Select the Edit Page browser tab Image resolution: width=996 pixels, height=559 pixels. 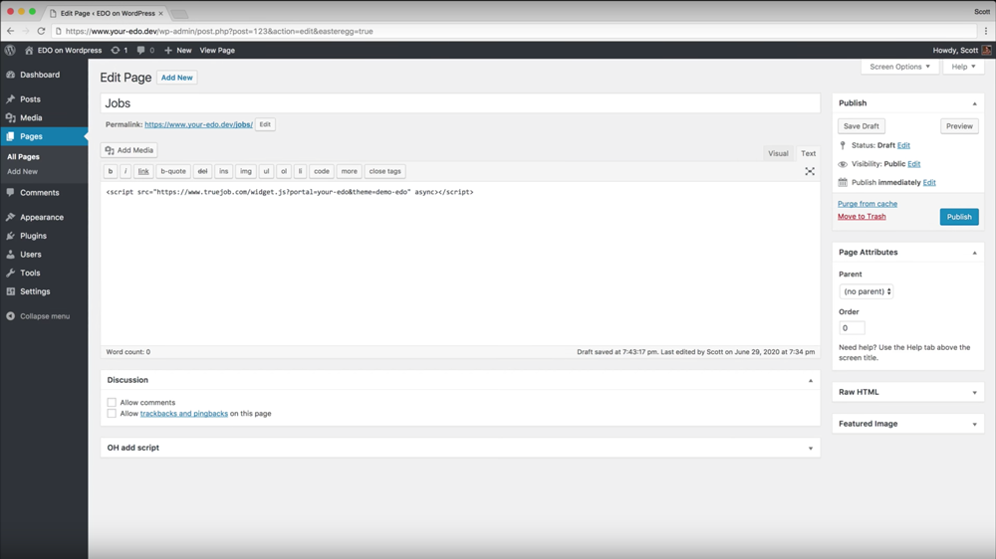tap(108, 13)
